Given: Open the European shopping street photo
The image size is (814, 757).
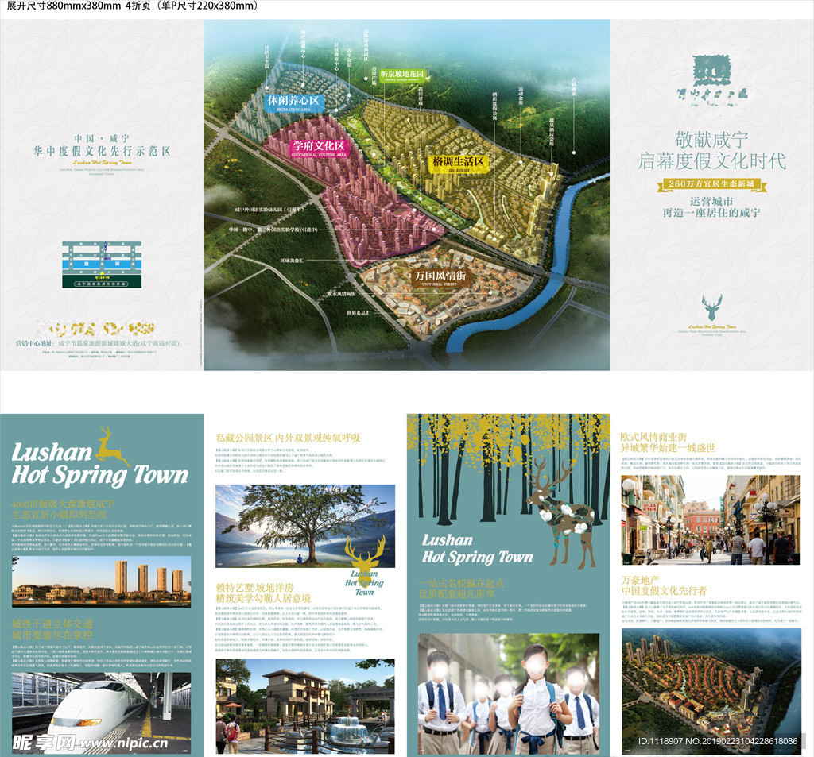Looking at the screenshot, I should click(x=710, y=519).
